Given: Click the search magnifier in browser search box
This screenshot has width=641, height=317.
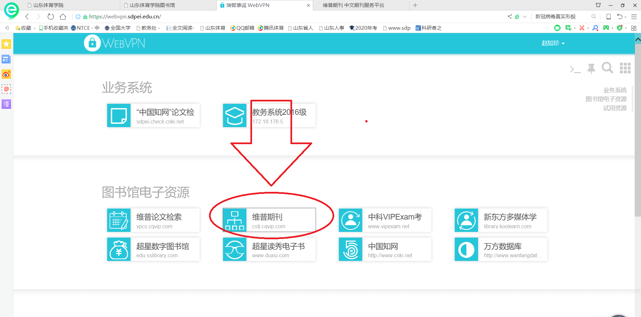Looking at the screenshot, I should click(594, 16).
